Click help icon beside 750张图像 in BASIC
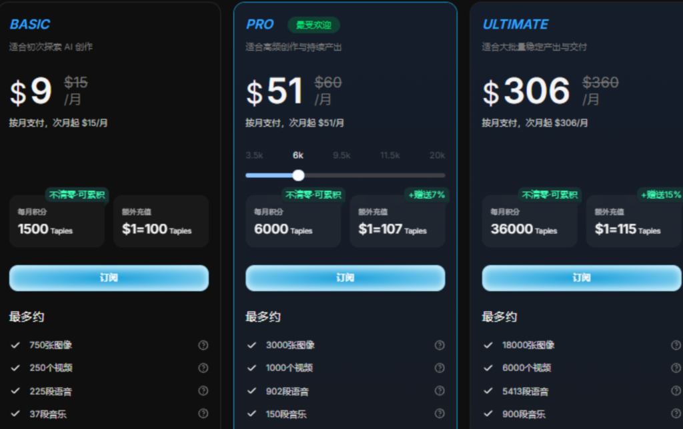Image resolution: width=683 pixels, height=429 pixels. click(203, 345)
